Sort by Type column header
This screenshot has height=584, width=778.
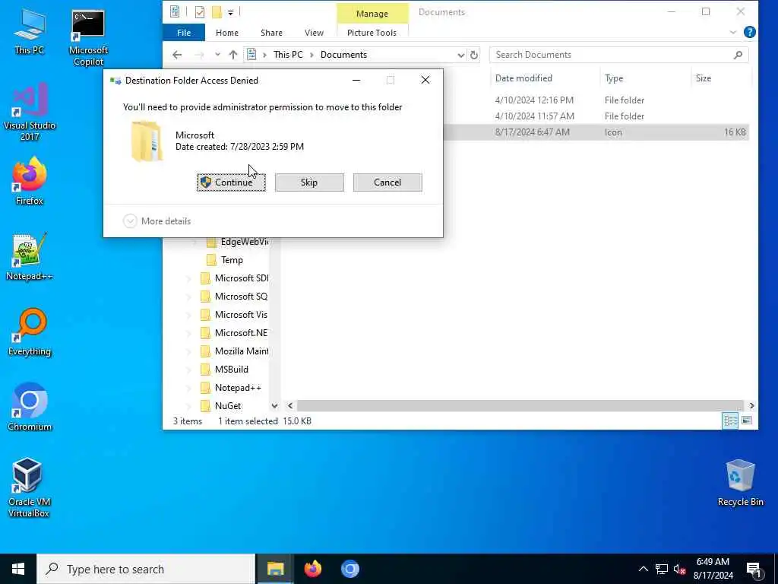point(645,78)
